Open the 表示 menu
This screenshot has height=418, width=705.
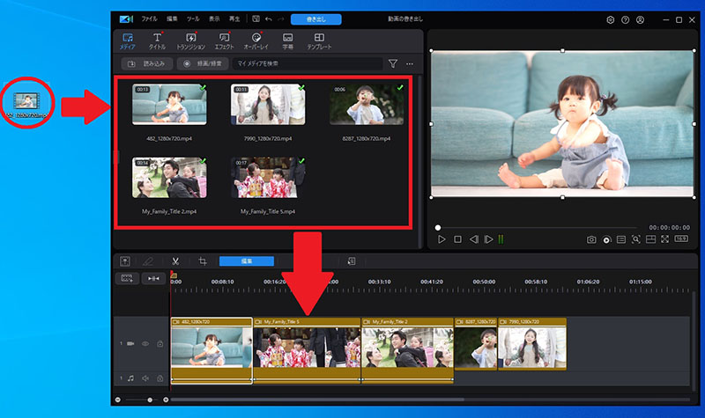click(x=214, y=18)
